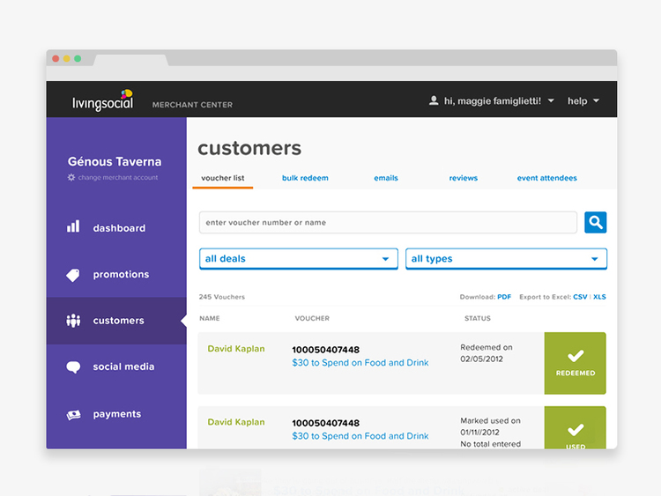Screen dimensions: 661x496
Task: Click the dashboard bar chart icon
Action: tap(73, 226)
